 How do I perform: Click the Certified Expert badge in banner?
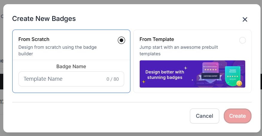(211, 75)
